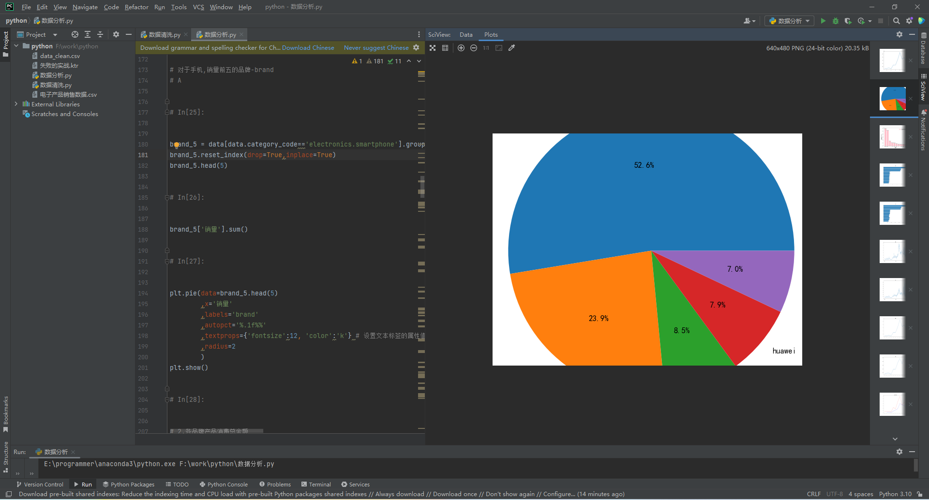This screenshot has height=500, width=929.
Task: Pick a color with the eyedropper tool
Action: pos(511,48)
